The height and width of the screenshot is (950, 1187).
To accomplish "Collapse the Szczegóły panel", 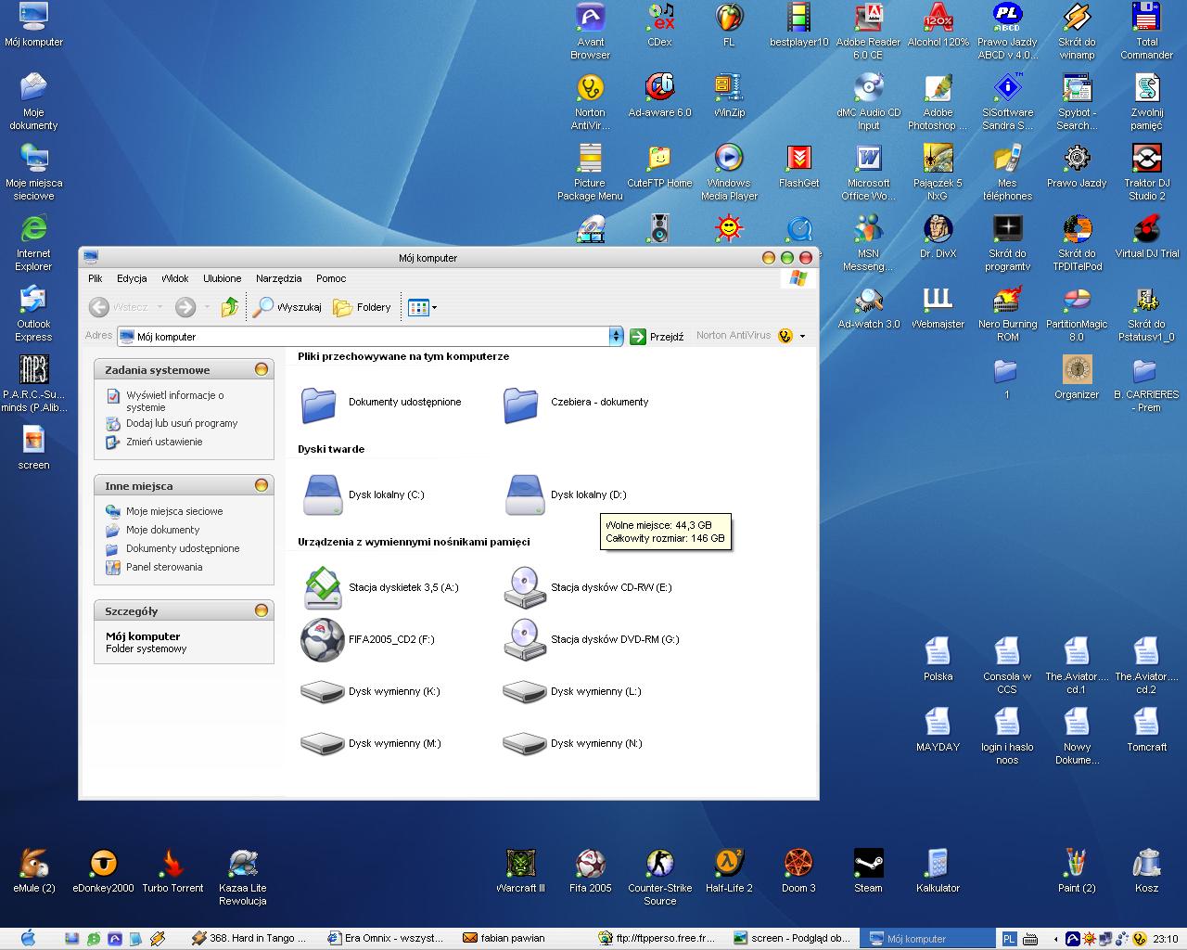I will click(x=262, y=610).
